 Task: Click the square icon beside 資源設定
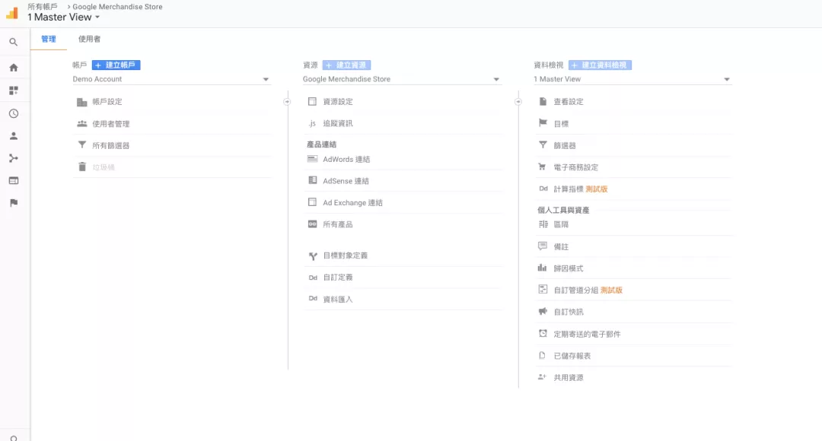(313, 101)
